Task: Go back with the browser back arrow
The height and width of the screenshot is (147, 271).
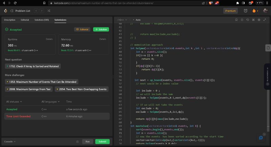Action: (x=4, y=3)
